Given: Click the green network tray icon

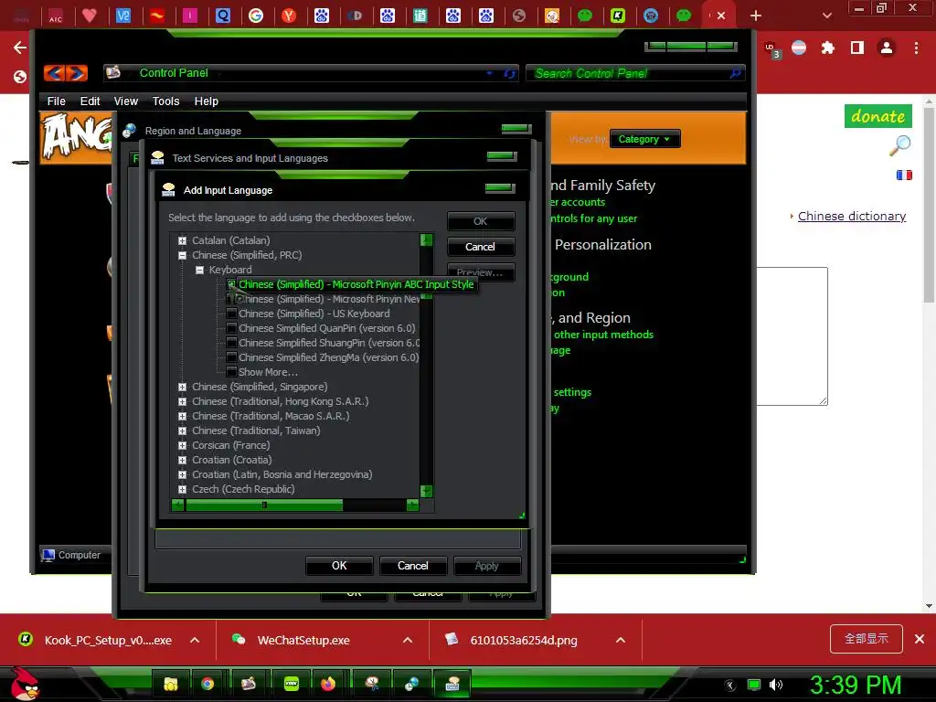Looking at the screenshot, I should click(754, 685).
